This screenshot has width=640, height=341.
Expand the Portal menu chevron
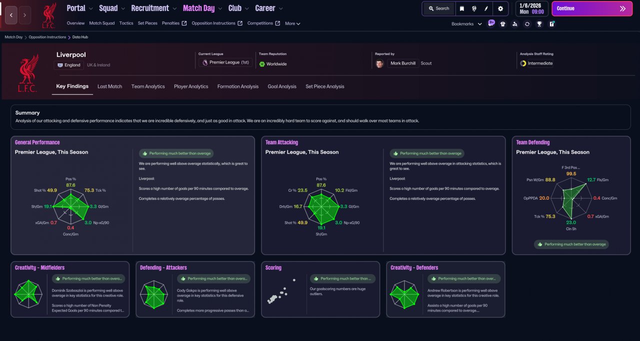[x=90, y=8]
